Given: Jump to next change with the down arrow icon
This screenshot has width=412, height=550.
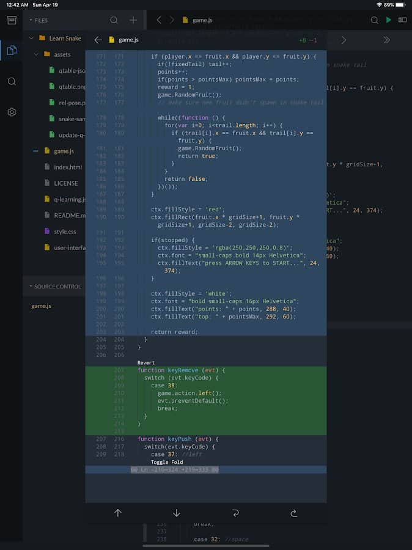Looking at the screenshot, I should (176, 513).
